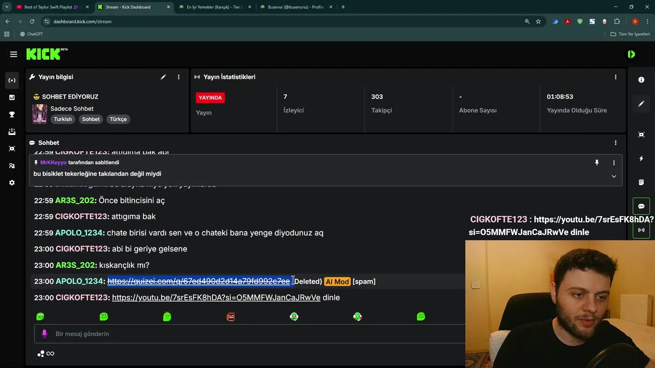Click the AI Mod badge
655x368 pixels.
coord(337,282)
